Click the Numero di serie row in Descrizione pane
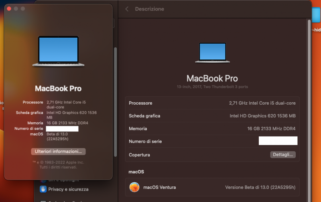This screenshot has width=321, height=202. click(x=212, y=141)
